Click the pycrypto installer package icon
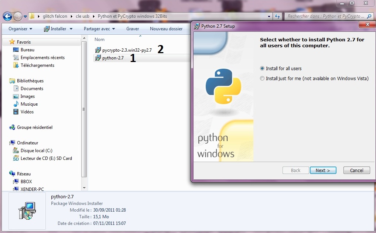The height and width of the screenshot is (233, 376). [x=98, y=50]
